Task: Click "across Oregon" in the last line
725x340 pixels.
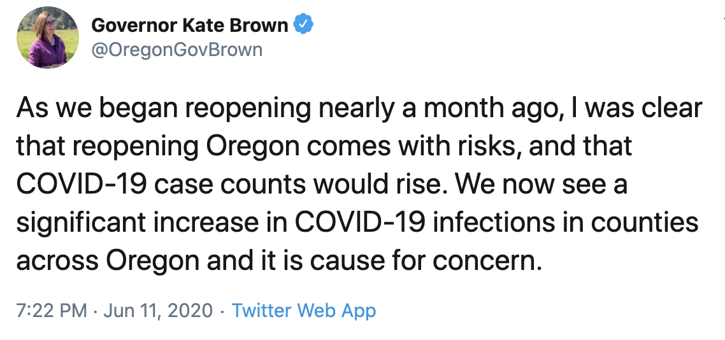Action: (108, 262)
